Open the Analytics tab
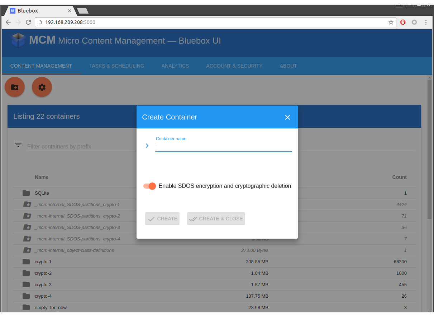The image size is (434, 317). coord(175,66)
